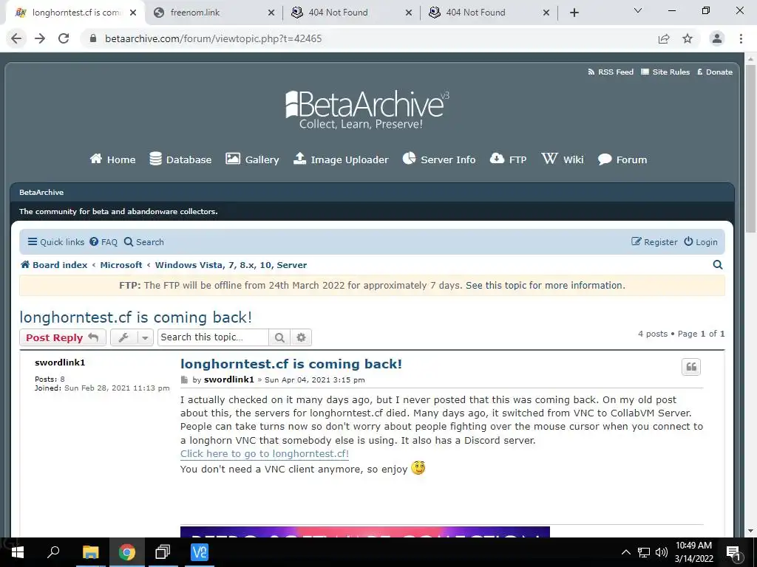The width and height of the screenshot is (757, 567).
Task: Reload the current page
Action: [64, 38]
